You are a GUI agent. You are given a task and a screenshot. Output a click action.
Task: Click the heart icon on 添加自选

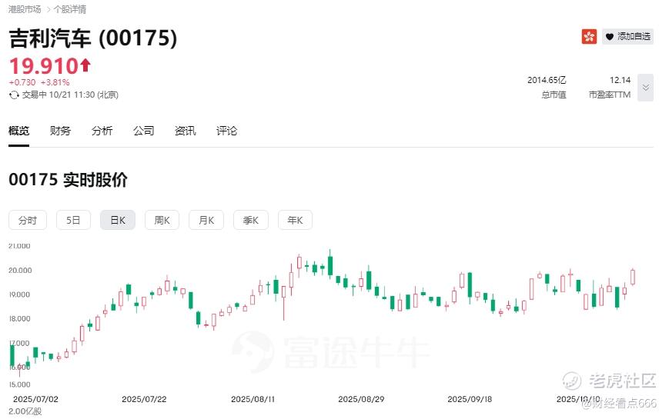coord(609,36)
